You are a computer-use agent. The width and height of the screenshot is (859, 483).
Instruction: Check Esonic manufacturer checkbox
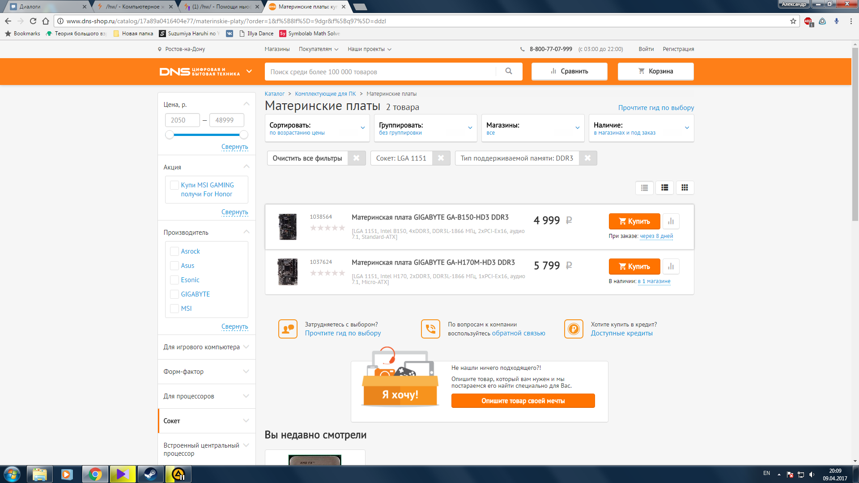174,280
